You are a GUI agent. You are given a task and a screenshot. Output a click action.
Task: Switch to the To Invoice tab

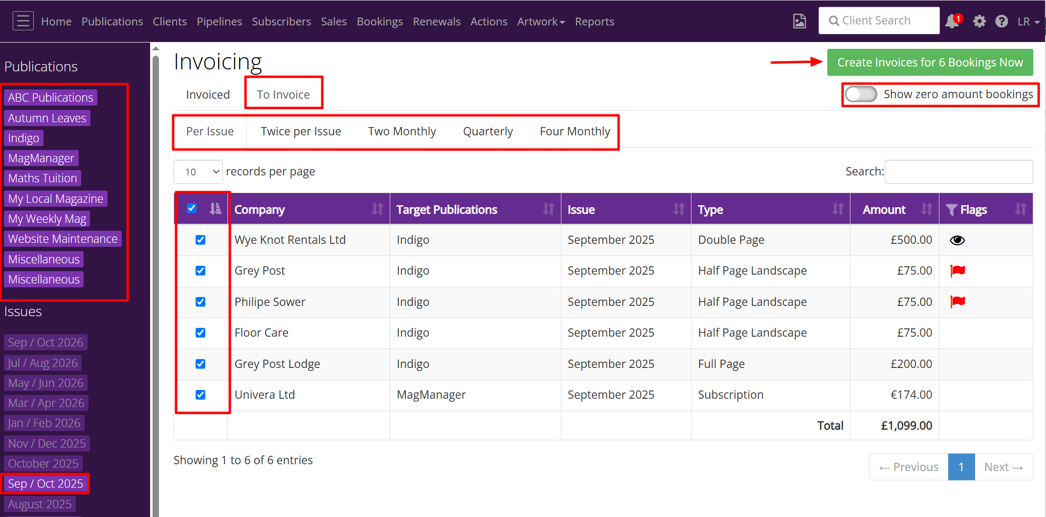click(284, 94)
